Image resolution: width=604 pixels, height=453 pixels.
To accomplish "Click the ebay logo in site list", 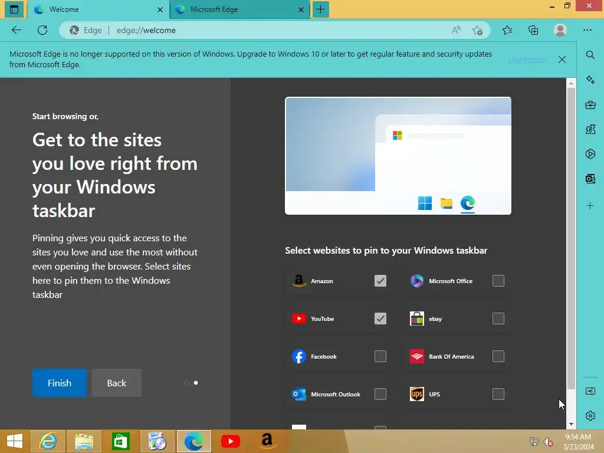I will click(x=417, y=319).
